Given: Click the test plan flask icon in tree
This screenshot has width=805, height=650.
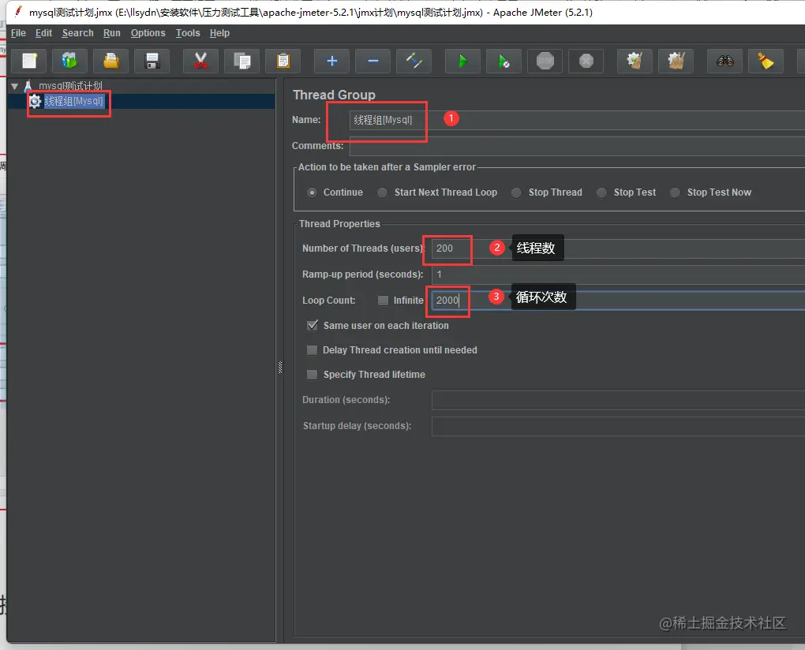Looking at the screenshot, I should point(28,86).
